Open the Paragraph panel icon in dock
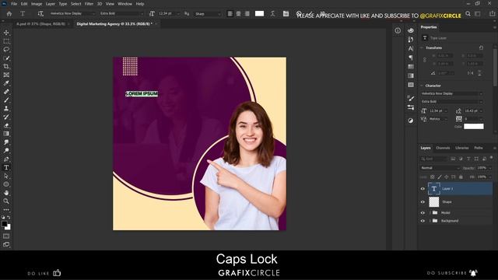This screenshot has width=498, height=280. (x=411, y=58)
